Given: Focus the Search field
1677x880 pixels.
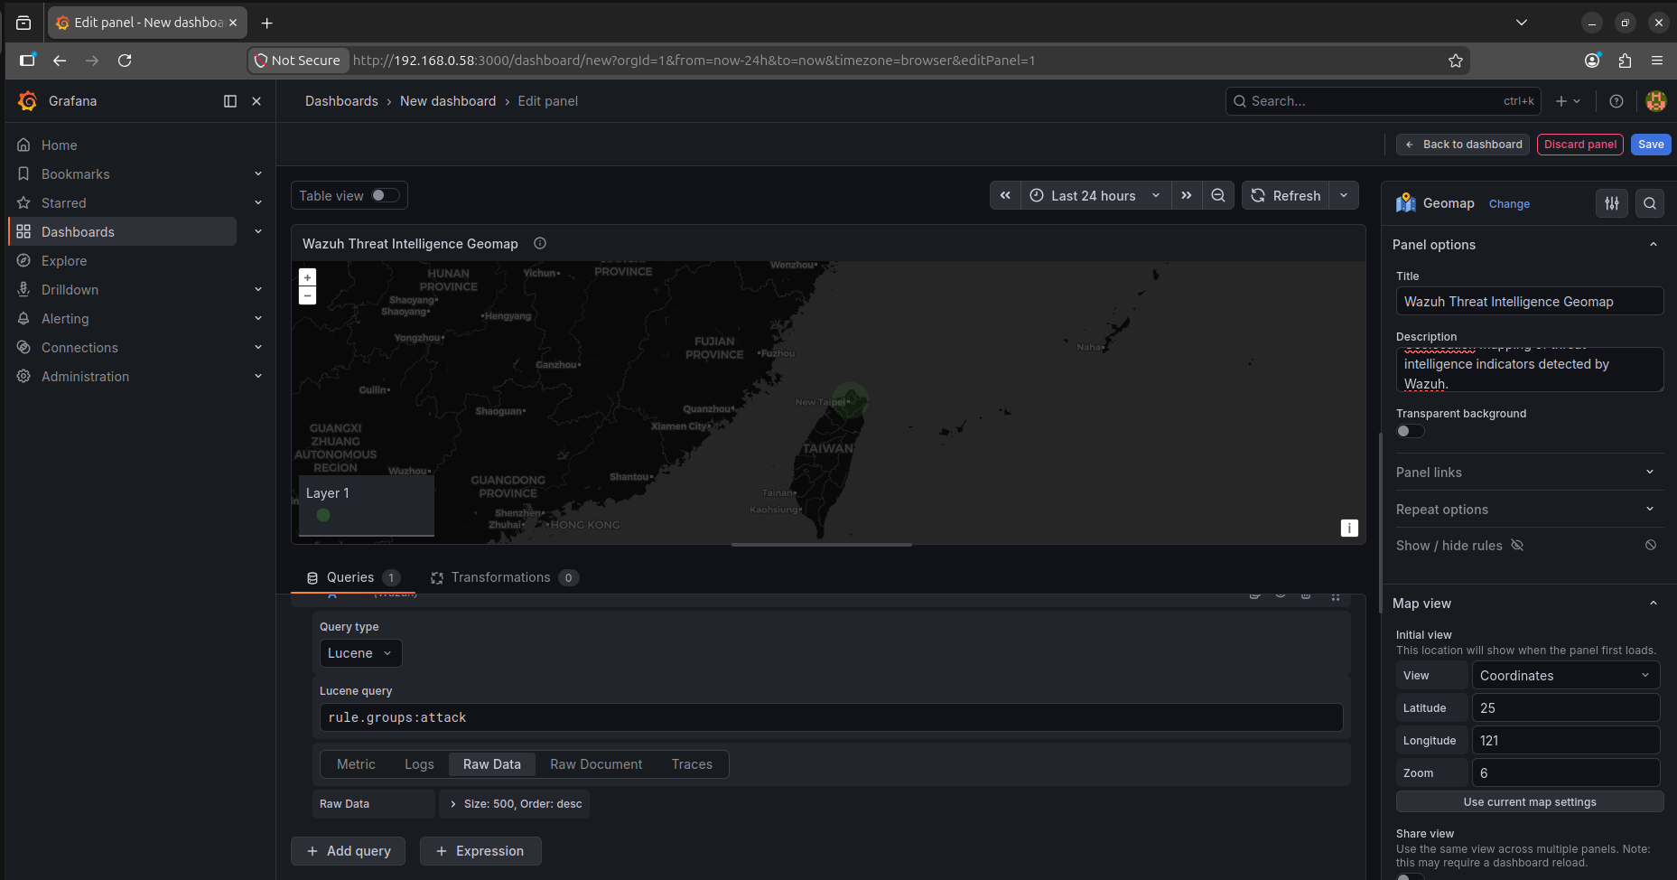Looking at the screenshot, I should coord(1383,101).
